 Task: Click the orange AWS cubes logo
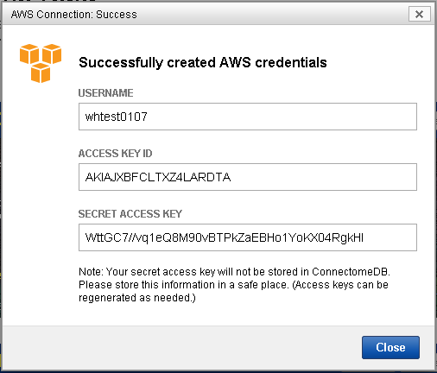click(x=41, y=63)
